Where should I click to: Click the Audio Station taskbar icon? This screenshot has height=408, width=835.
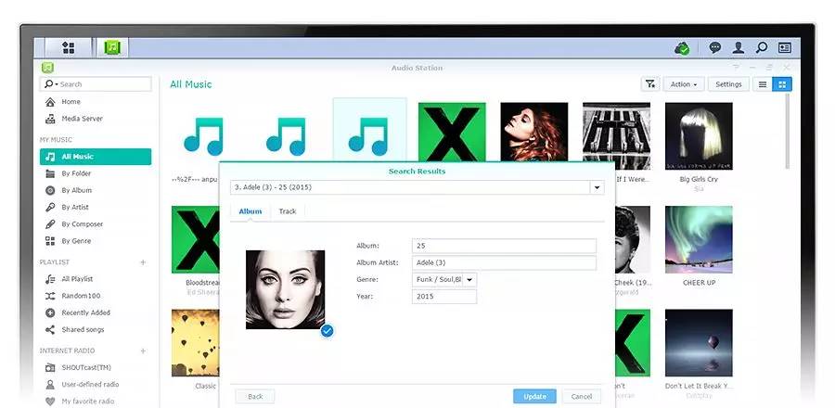112,48
